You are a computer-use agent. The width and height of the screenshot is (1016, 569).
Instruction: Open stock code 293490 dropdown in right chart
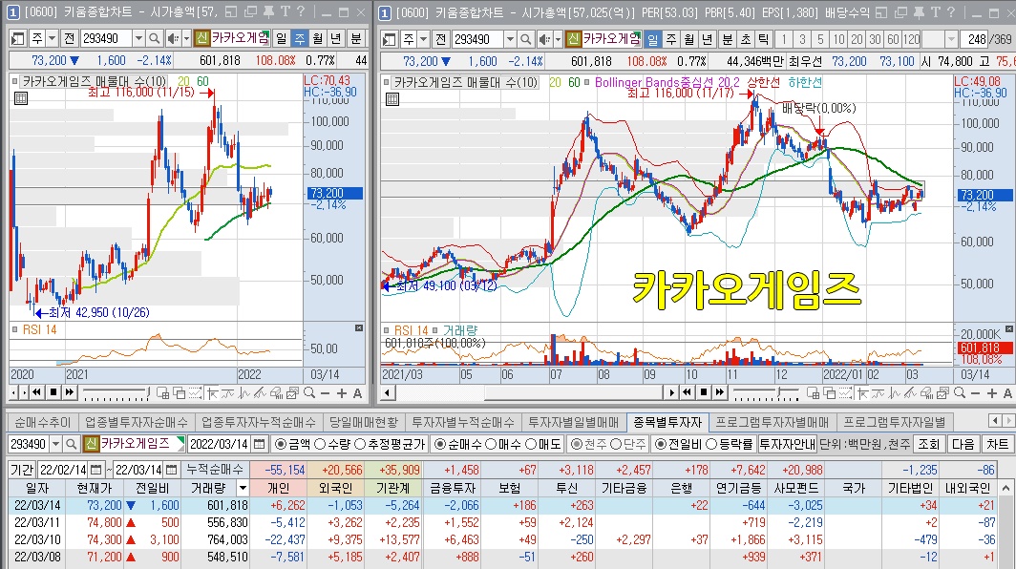(510, 39)
